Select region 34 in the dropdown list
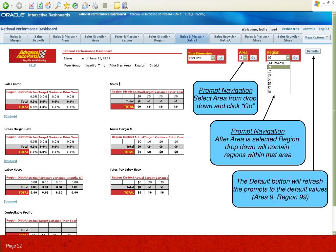Image resolution: width=336 pixels, height=252 pixels. point(279,79)
